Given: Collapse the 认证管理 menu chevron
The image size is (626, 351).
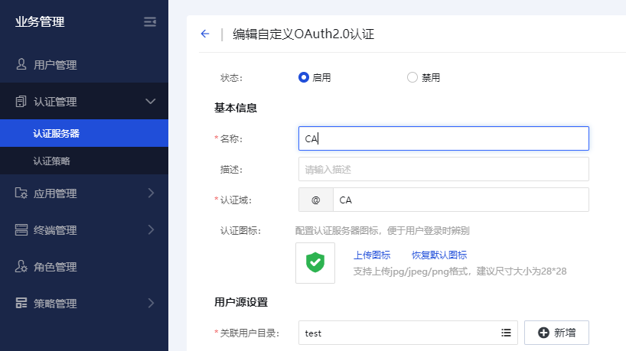Looking at the screenshot, I should click(151, 101).
